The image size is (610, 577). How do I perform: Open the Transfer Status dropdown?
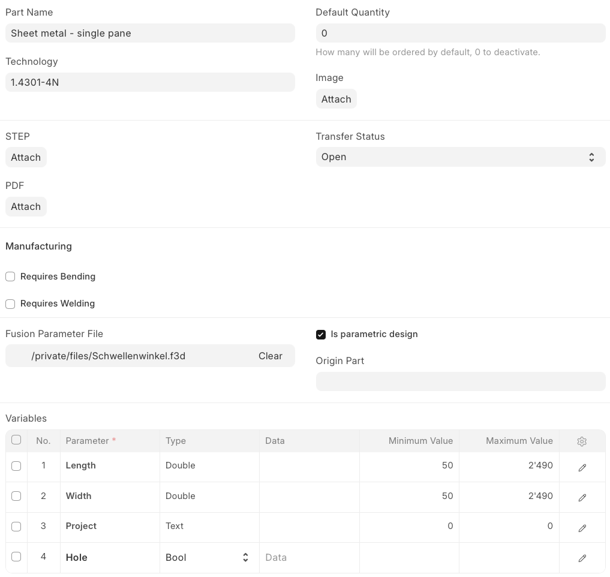pyautogui.click(x=461, y=157)
